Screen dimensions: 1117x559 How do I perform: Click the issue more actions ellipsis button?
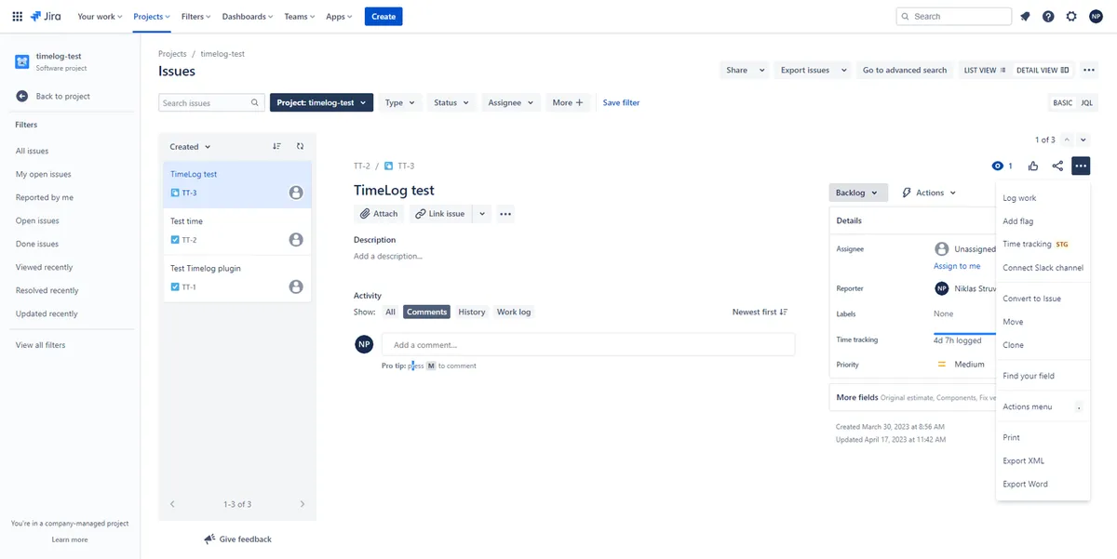click(1080, 166)
